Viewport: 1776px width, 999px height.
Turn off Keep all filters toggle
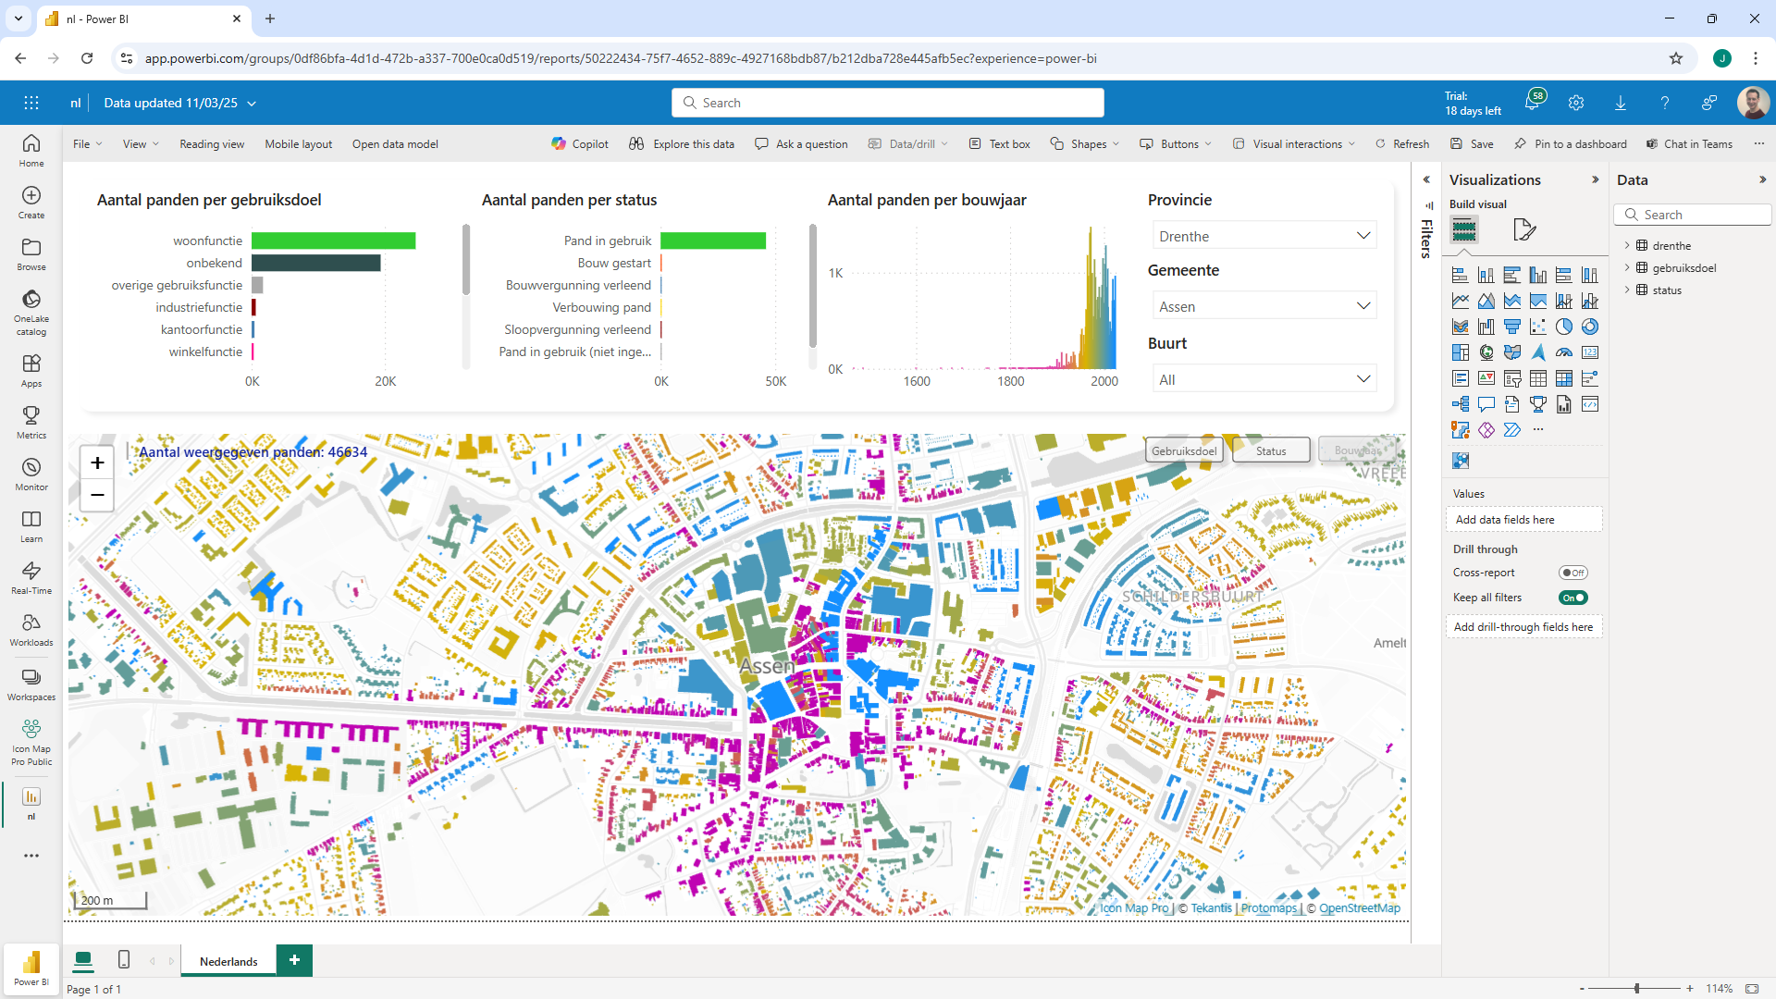tap(1572, 598)
